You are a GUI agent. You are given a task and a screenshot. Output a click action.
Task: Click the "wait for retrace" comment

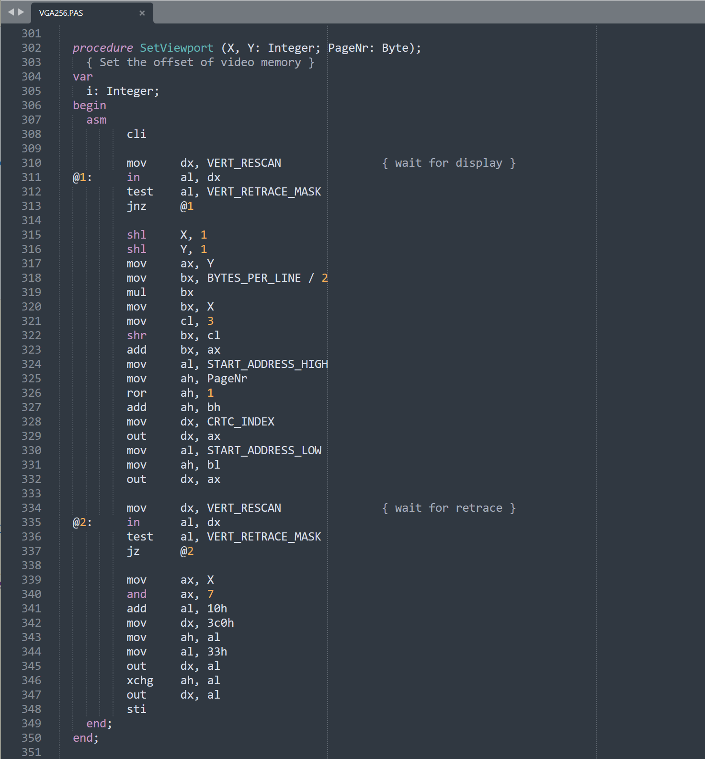[x=448, y=508]
